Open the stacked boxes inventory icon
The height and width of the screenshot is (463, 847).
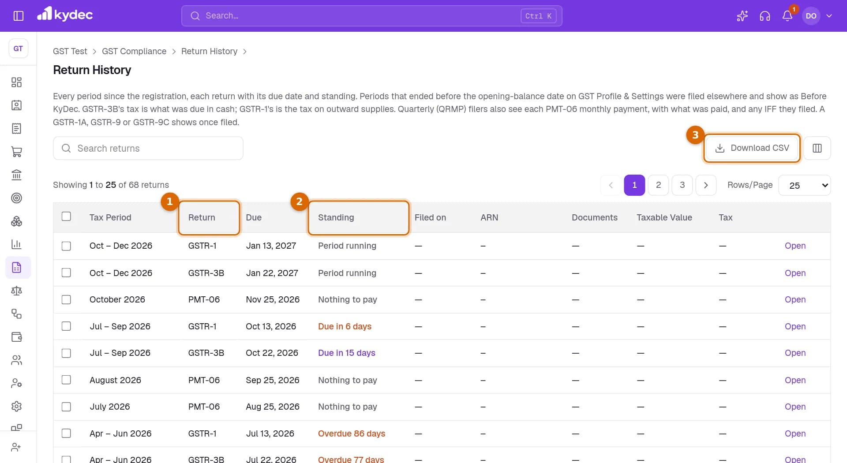16,221
